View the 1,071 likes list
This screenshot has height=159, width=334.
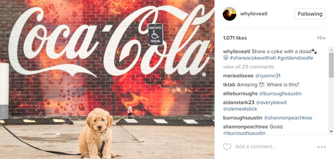click(235, 38)
